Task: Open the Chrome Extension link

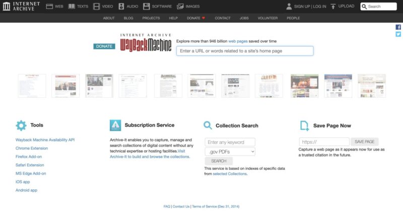Action: (32, 148)
